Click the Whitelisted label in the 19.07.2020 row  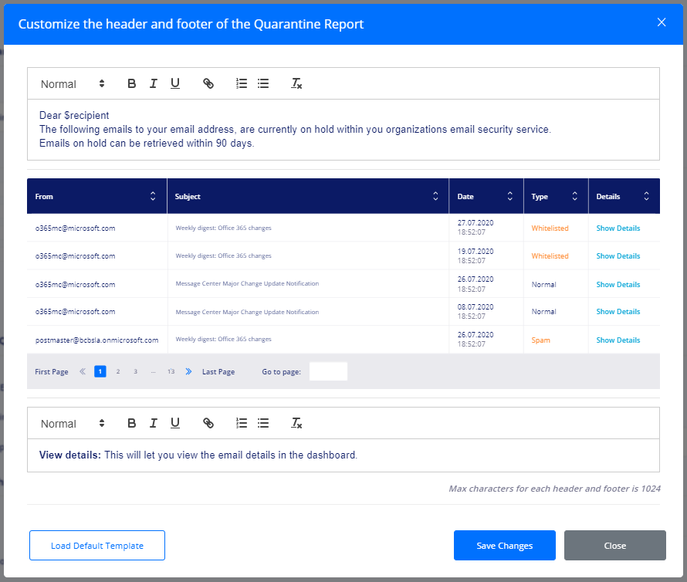point(550,256)
